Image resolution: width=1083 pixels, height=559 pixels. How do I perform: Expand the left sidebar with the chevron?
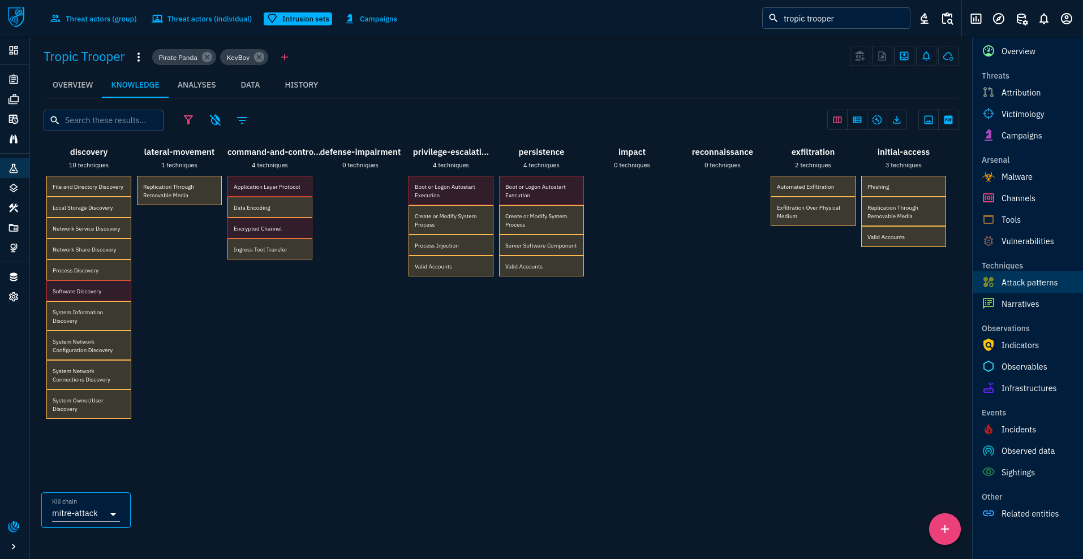(x=14, y=547)
